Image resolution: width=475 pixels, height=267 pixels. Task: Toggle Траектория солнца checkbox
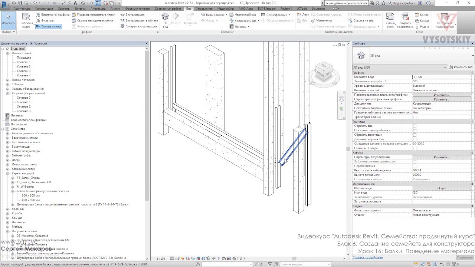(x=415, y=117)
